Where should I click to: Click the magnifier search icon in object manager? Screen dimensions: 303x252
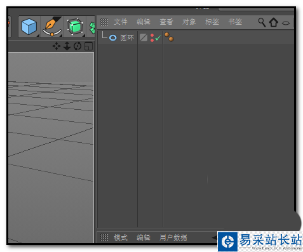click(x=262, y=22)
